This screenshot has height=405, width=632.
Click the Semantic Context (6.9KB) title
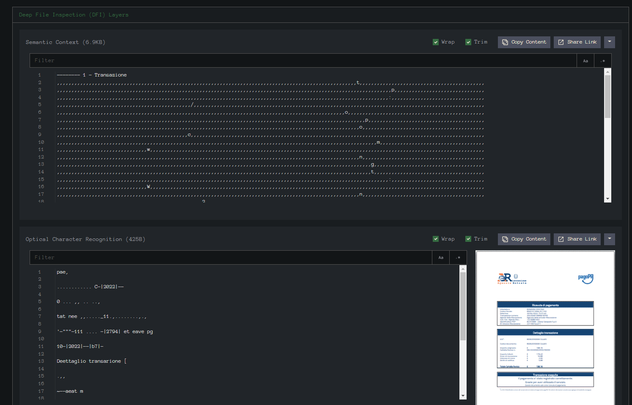tap(66, 42)
